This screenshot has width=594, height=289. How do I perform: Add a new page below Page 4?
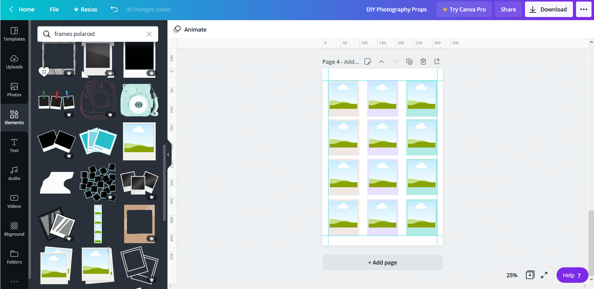coord(382,262)
